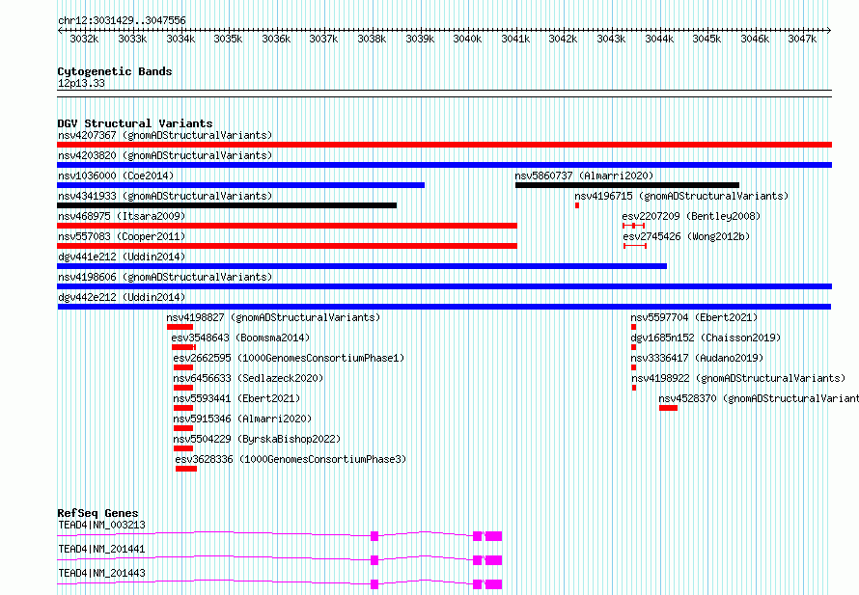859x595 pixels.
Task: Click the blue nsv4203820 variant bar
Action: 444,165
